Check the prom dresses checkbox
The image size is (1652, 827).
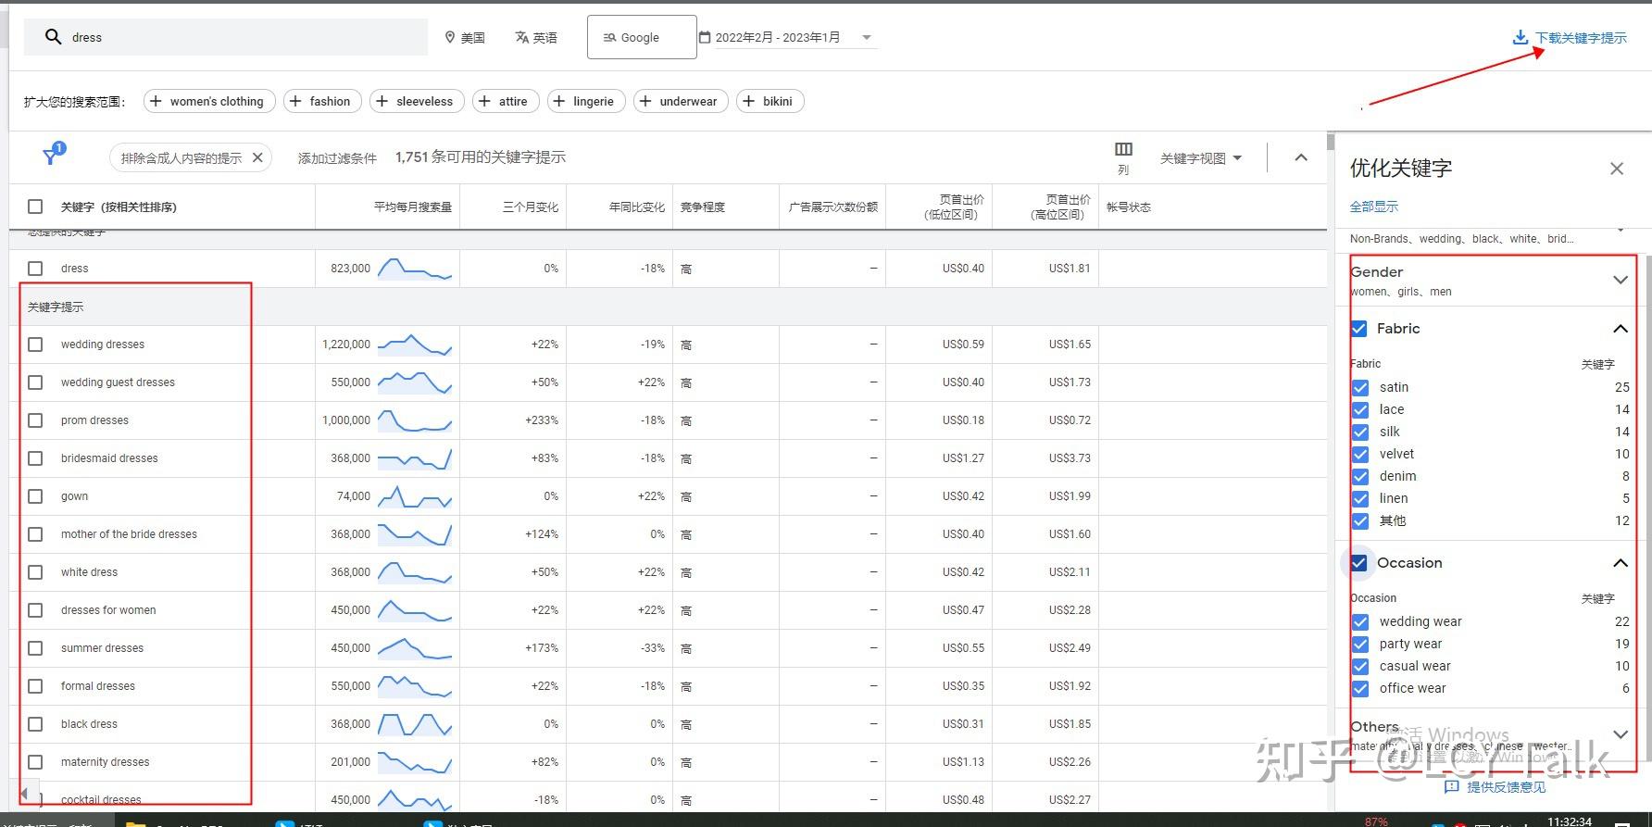tap(35, 420)
